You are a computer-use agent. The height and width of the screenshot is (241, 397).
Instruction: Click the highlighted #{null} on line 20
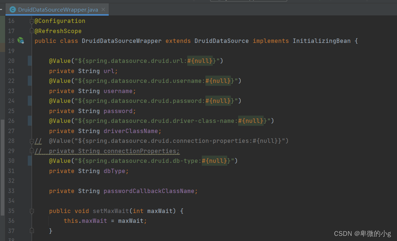pos(200,61)
